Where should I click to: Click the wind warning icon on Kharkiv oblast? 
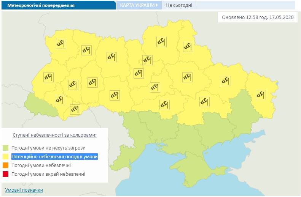(226, 81)
